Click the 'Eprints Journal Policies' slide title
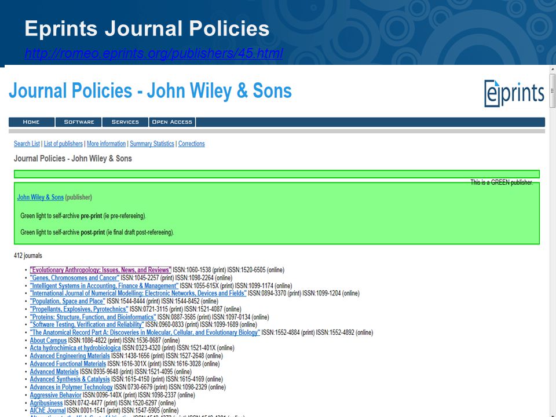The height and width of the screenshot is (417, 556). (147, 28)
